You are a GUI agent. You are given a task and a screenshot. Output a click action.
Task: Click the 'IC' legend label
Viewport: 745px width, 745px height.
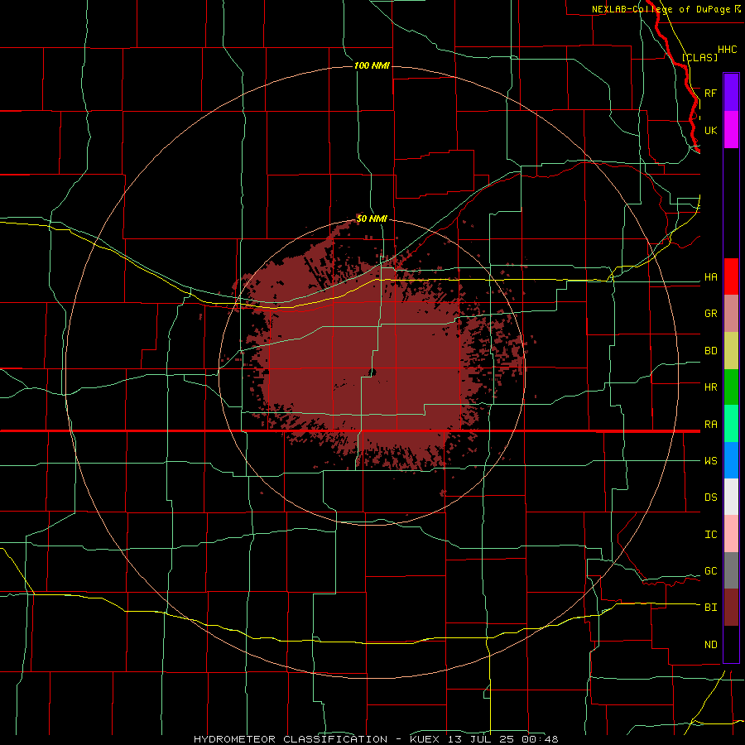(x=711, y=535)
